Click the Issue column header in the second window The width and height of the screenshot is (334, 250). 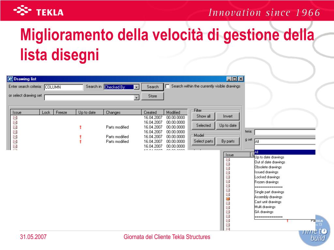click(237, 155)
